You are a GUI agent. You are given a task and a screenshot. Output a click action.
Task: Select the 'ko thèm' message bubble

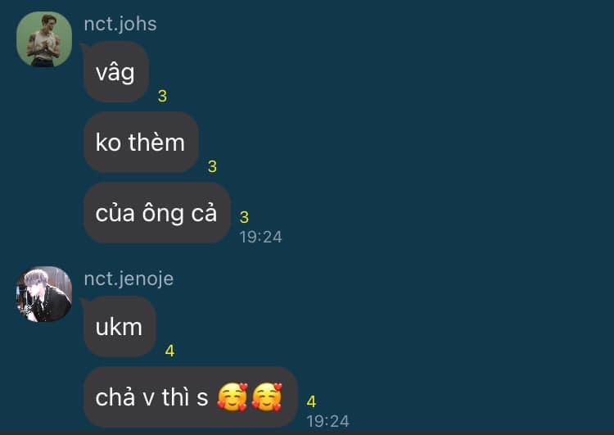click(141, 142)
